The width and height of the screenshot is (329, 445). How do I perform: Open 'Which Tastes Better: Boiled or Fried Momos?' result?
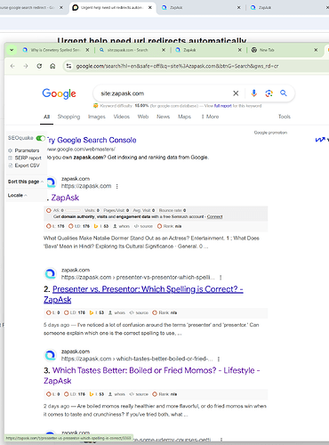coord(152,376)
